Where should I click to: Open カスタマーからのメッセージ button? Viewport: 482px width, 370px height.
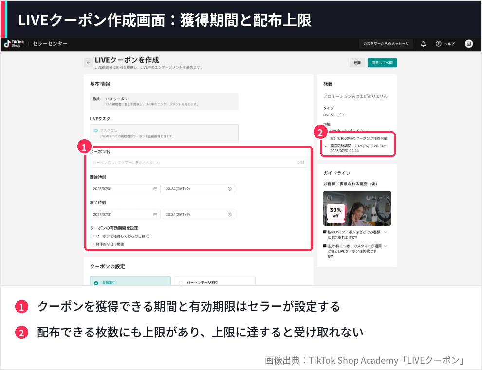(x=386, y=44)
